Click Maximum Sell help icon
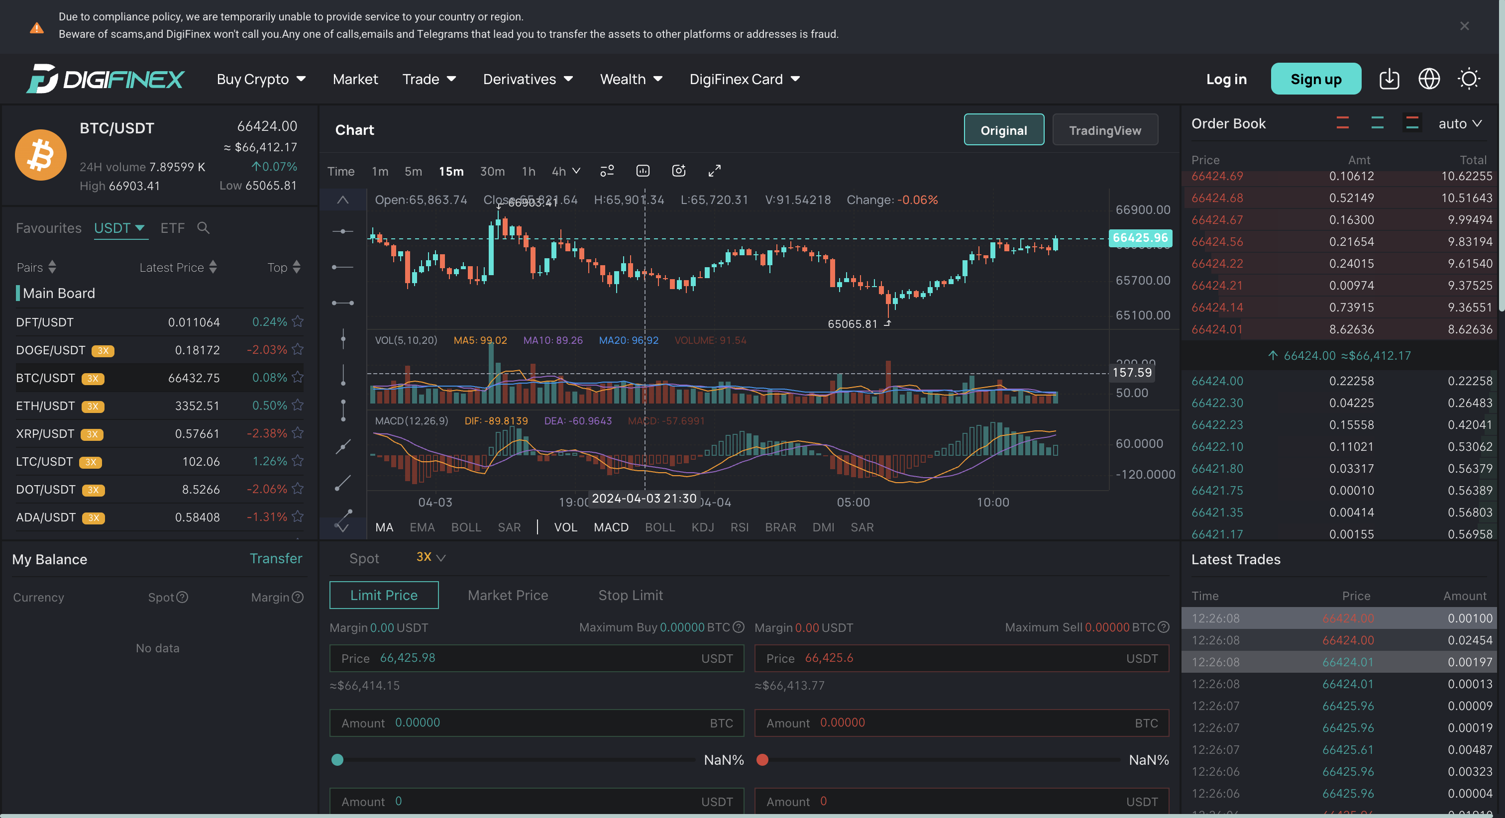 tap(1163, 627)
